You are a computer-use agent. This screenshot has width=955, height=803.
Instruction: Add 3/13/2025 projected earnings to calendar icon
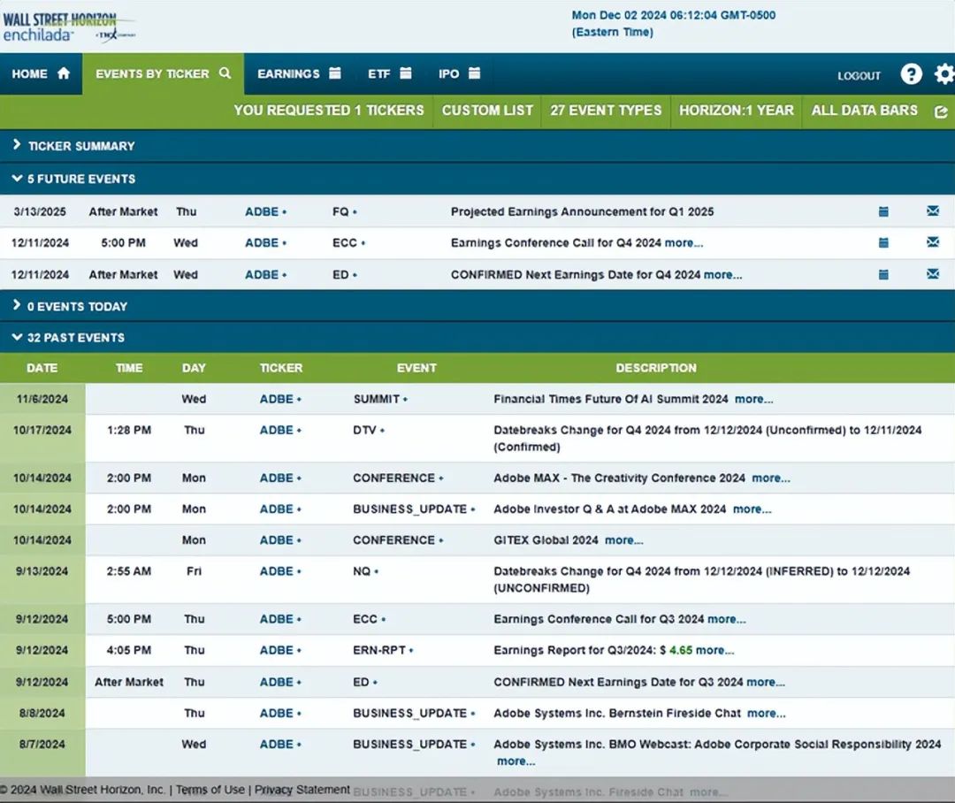883,211
